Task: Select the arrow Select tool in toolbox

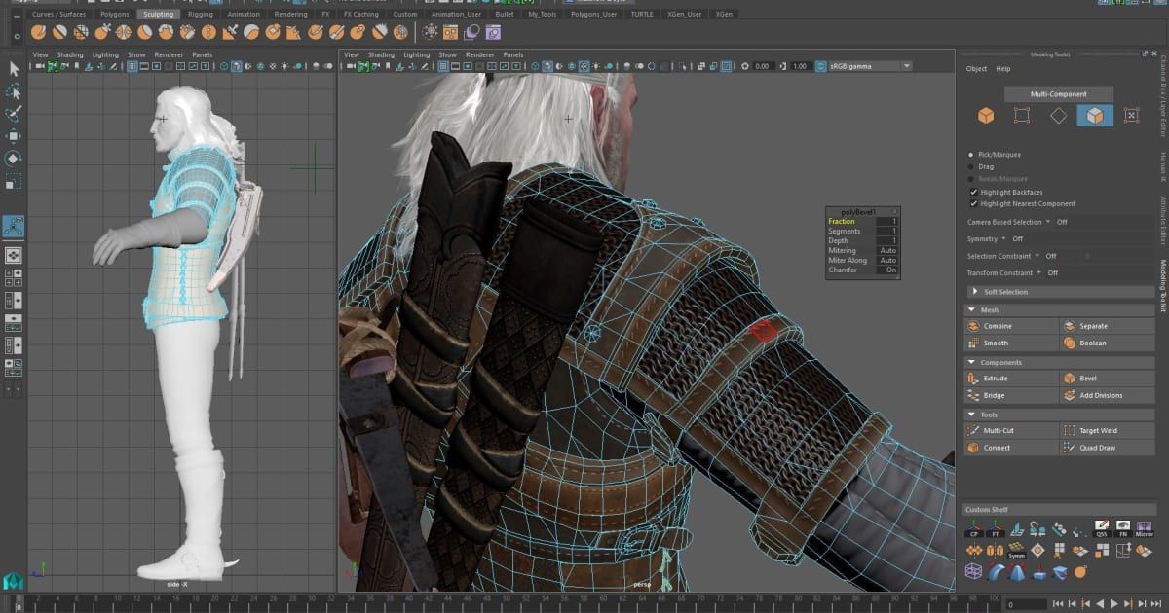Action: tap(14, 68)
